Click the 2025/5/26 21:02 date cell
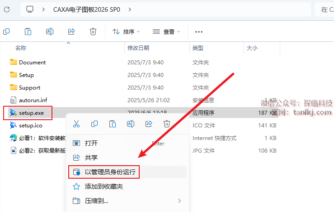 (149, 100)
